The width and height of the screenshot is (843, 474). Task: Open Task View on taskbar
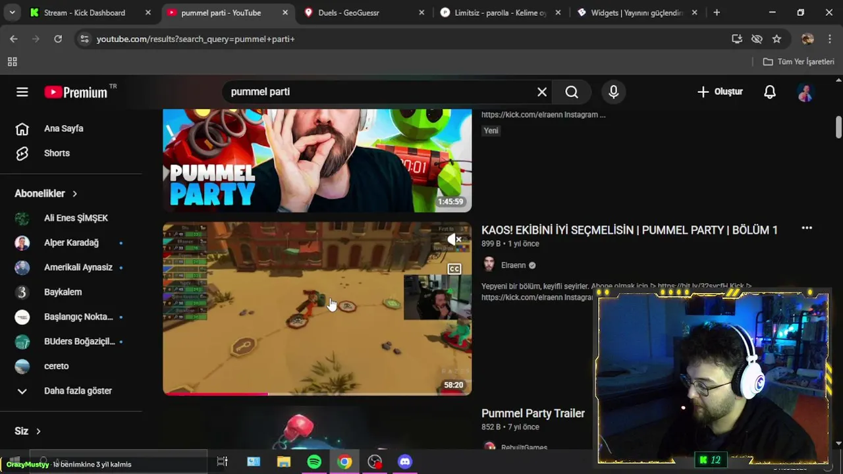222,462
